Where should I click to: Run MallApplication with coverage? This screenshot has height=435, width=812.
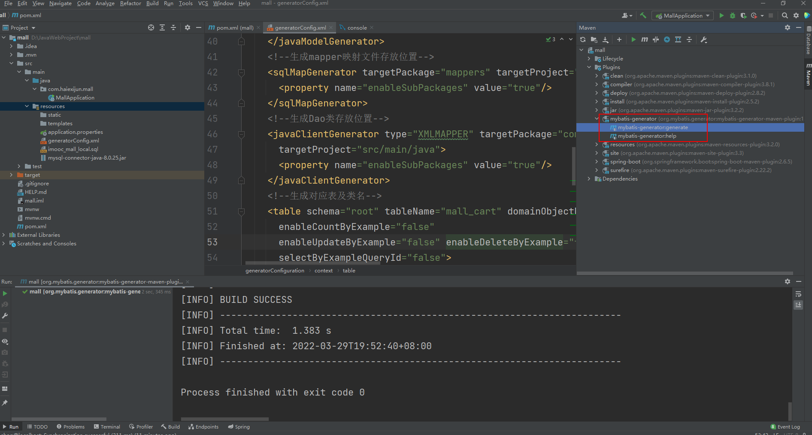(x=743, y=15)
